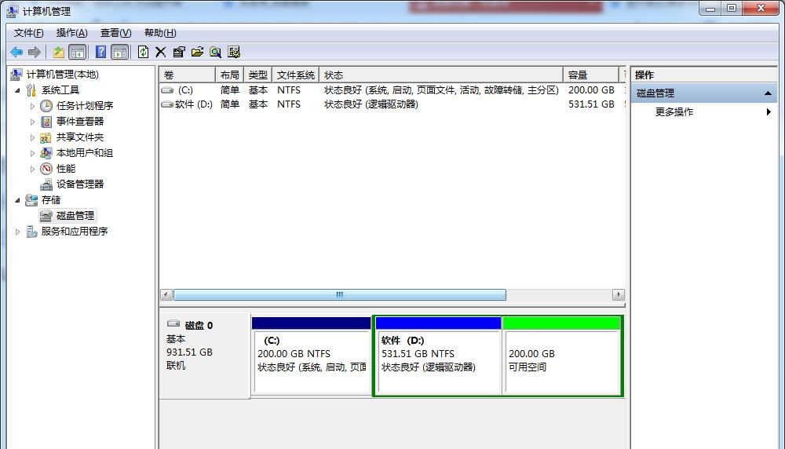Expand the 事件查看器 node arrow
Screen dimensions: 785x449
tap(32, 122)
